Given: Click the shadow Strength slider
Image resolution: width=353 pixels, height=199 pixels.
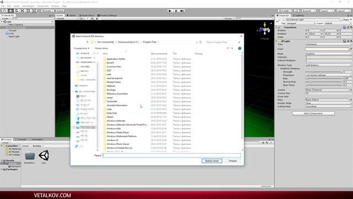Looking at the screenshot, I should pos(324,72).
